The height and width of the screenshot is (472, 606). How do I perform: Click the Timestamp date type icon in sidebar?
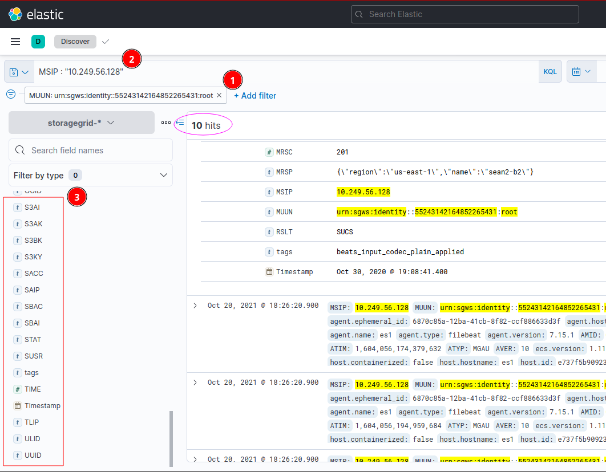pyautogui.click(x=17, y=406)
